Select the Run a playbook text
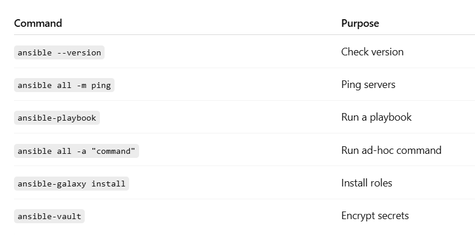The image size is (475, 243). (x=376, y=117)
